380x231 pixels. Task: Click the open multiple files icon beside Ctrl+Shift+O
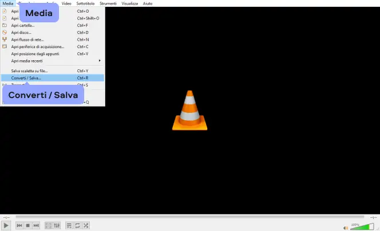coord(5,18)
